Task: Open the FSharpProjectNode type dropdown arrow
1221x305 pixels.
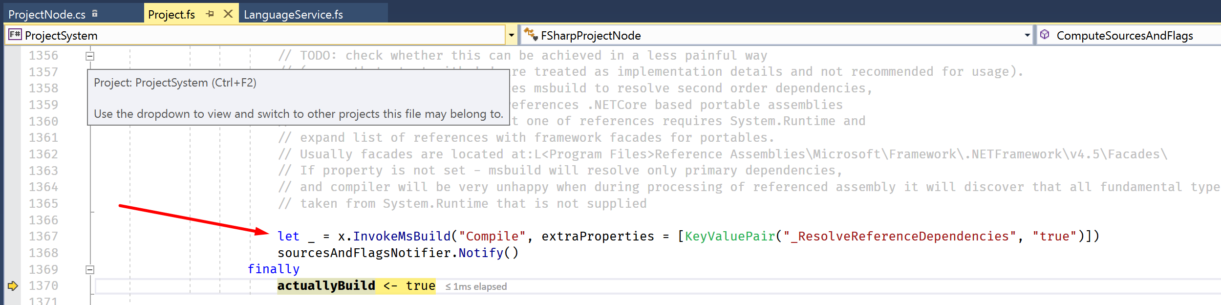Action: coord(1027,35)
